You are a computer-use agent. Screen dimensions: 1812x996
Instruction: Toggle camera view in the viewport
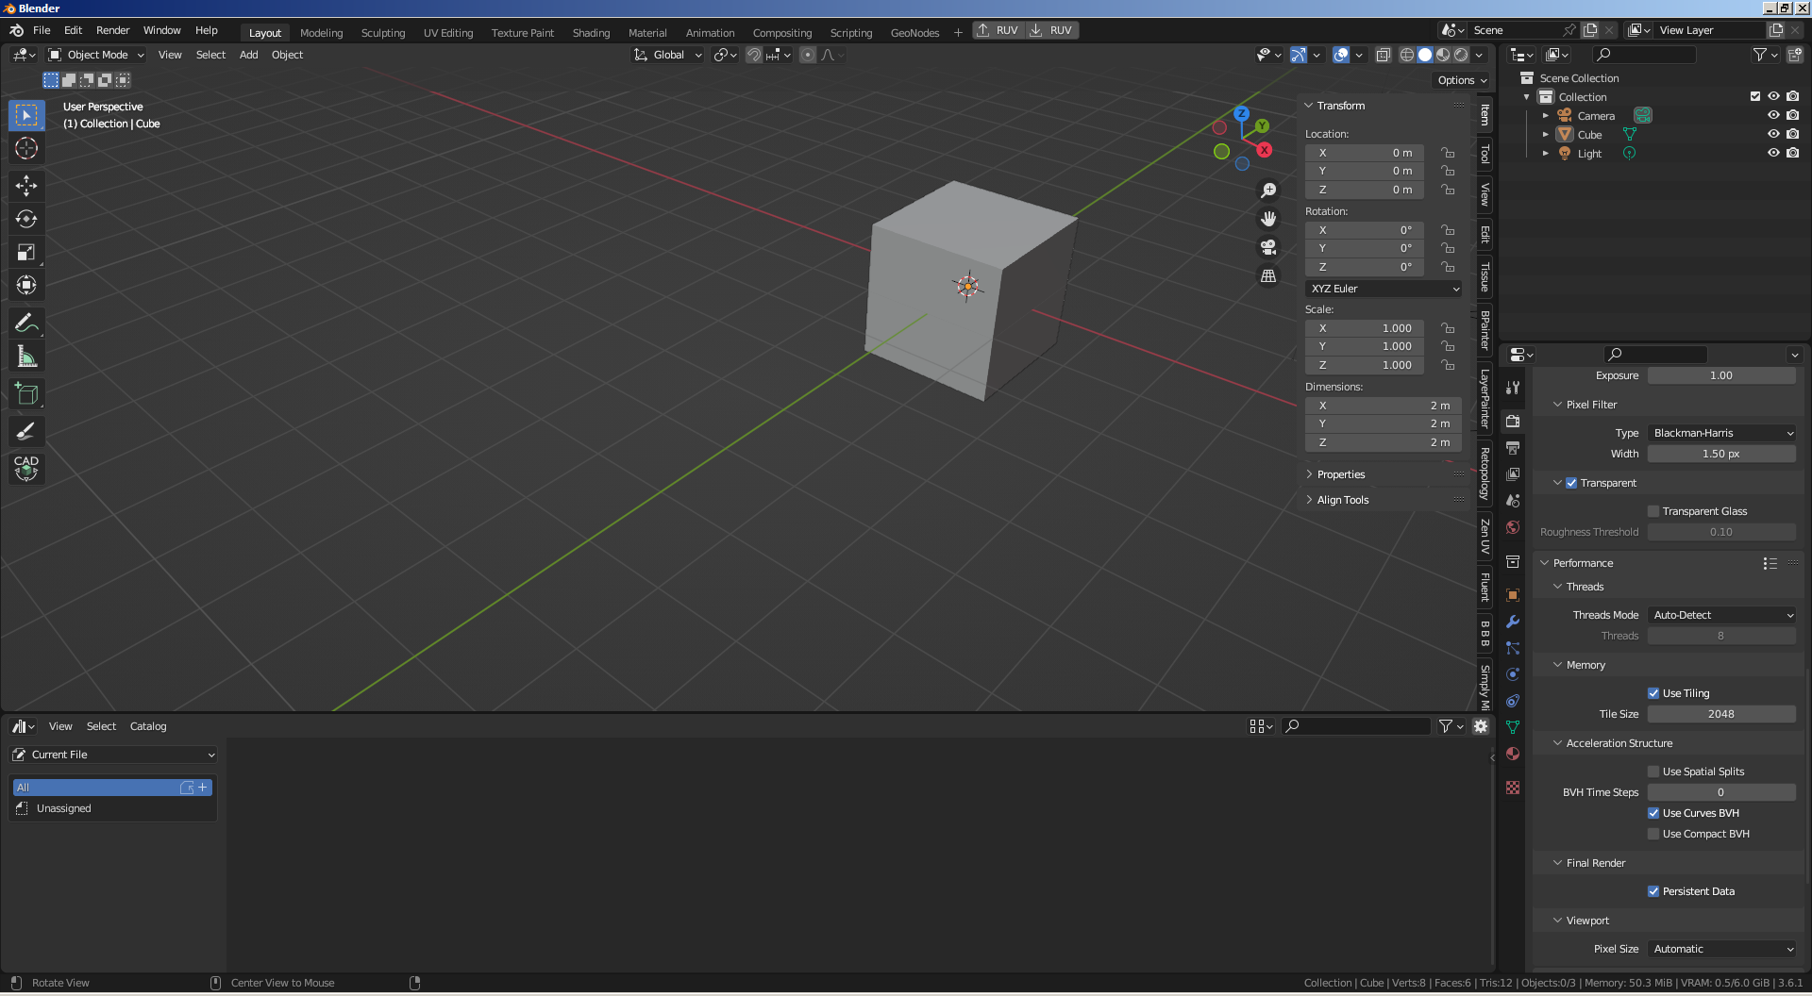[x=1268, y=247]
